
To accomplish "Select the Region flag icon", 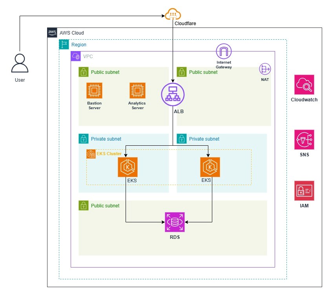I will pyautogui.click(x=64, y=44).
